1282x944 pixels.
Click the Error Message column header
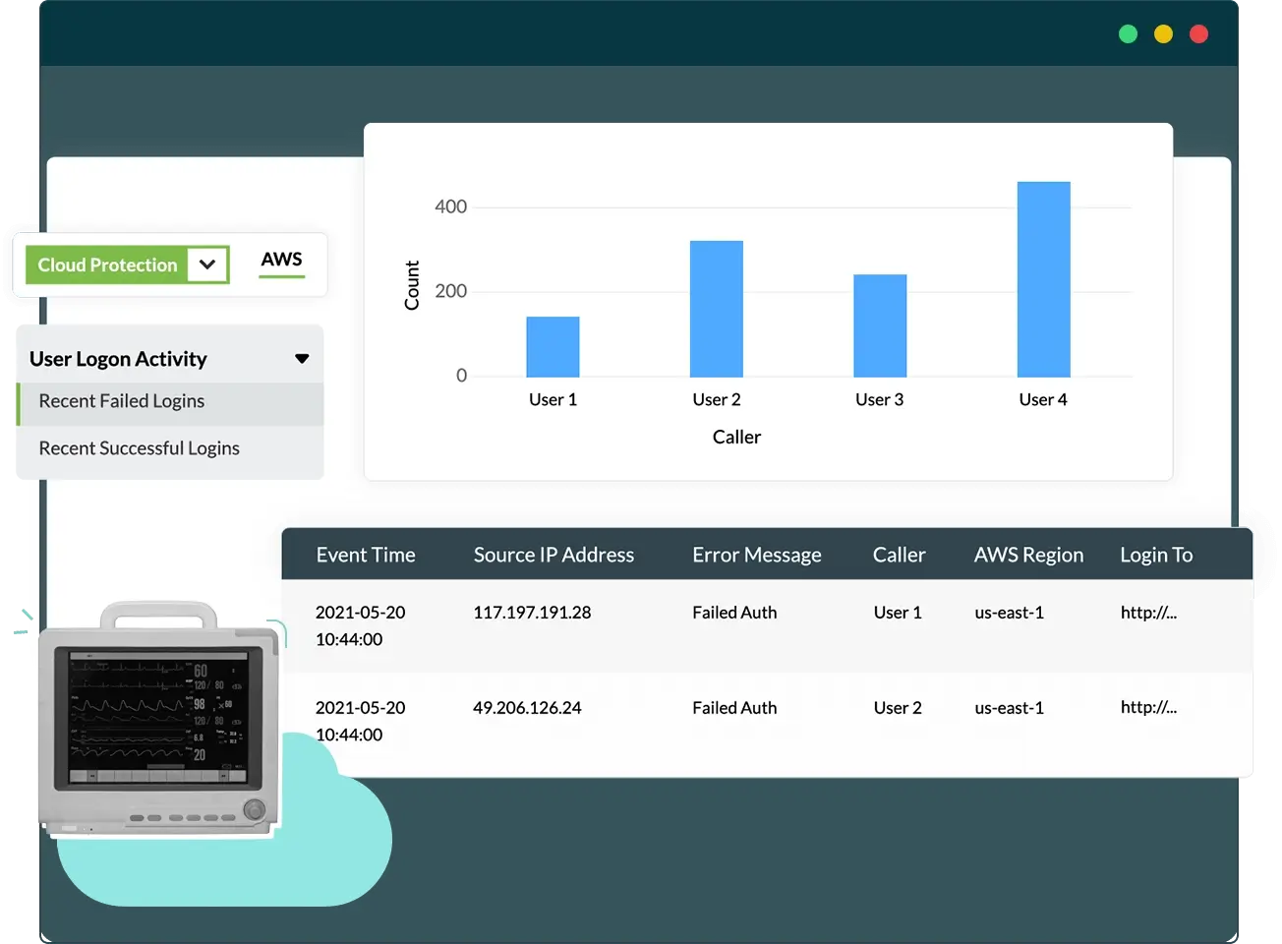point(757,555)
